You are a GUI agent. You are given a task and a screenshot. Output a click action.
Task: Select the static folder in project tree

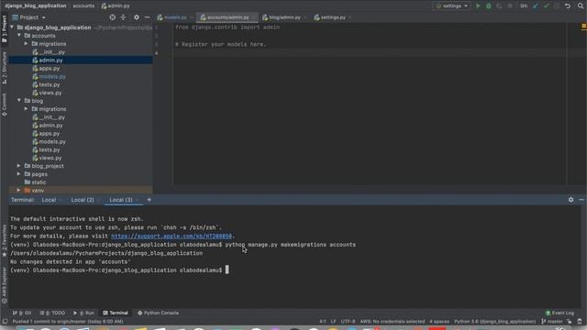point(39,182)
